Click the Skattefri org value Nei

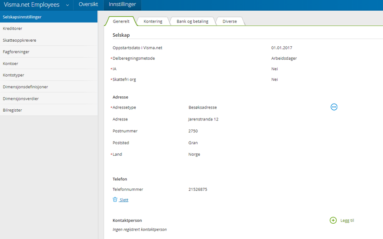[275, 79]
